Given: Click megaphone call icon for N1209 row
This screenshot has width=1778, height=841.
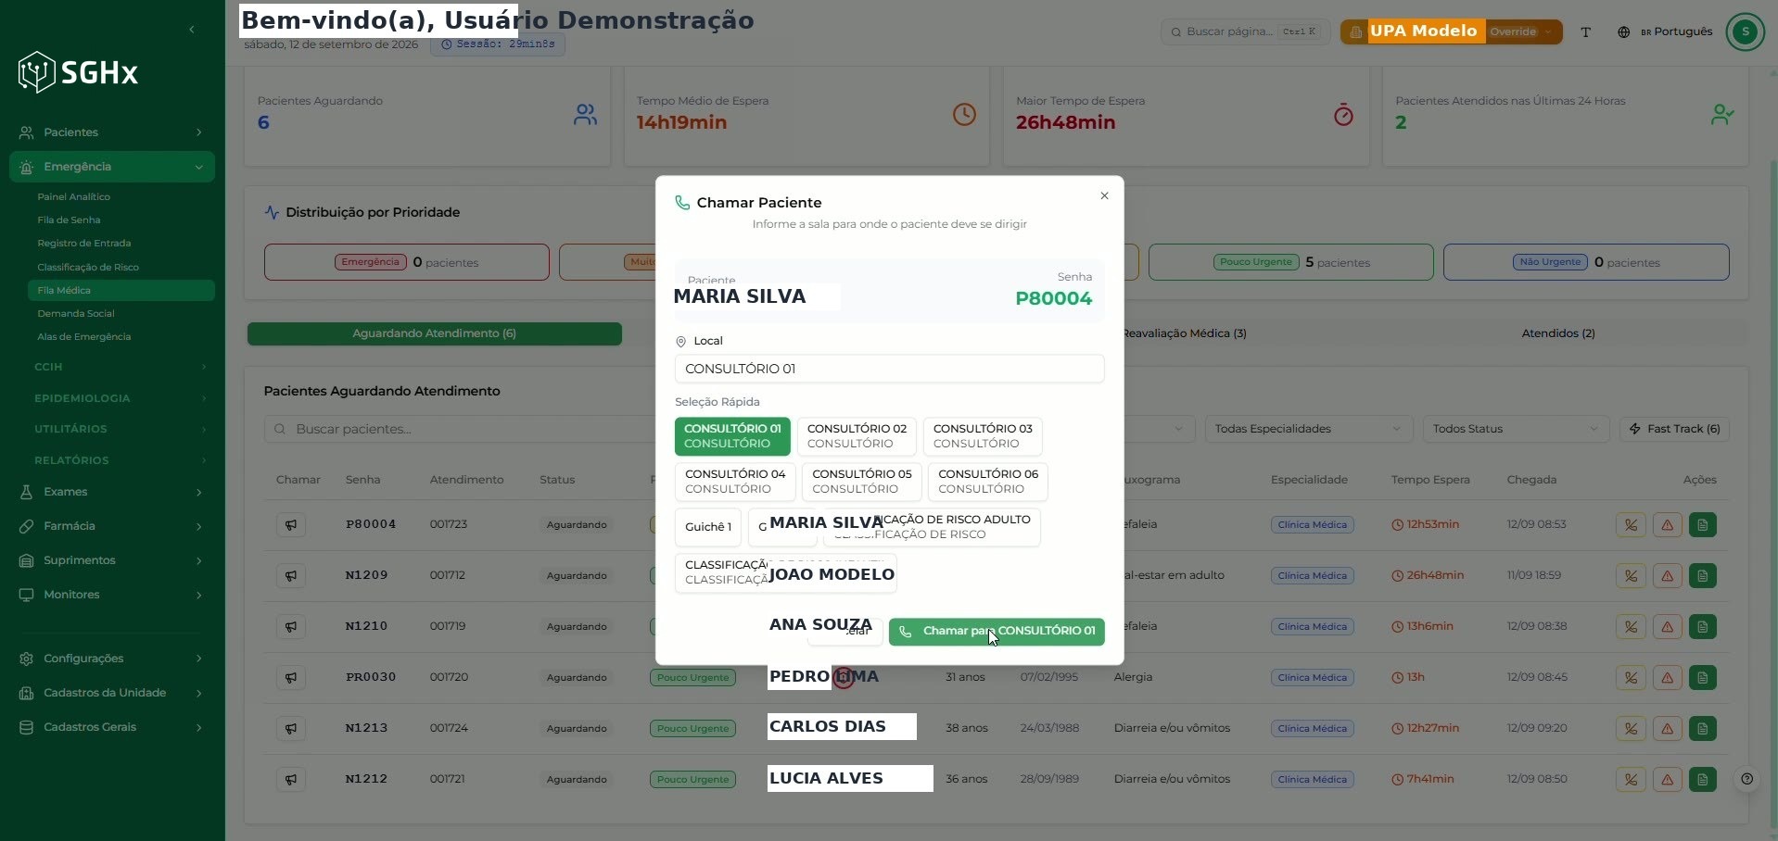Looking at the screenshot, I should 291,576.
